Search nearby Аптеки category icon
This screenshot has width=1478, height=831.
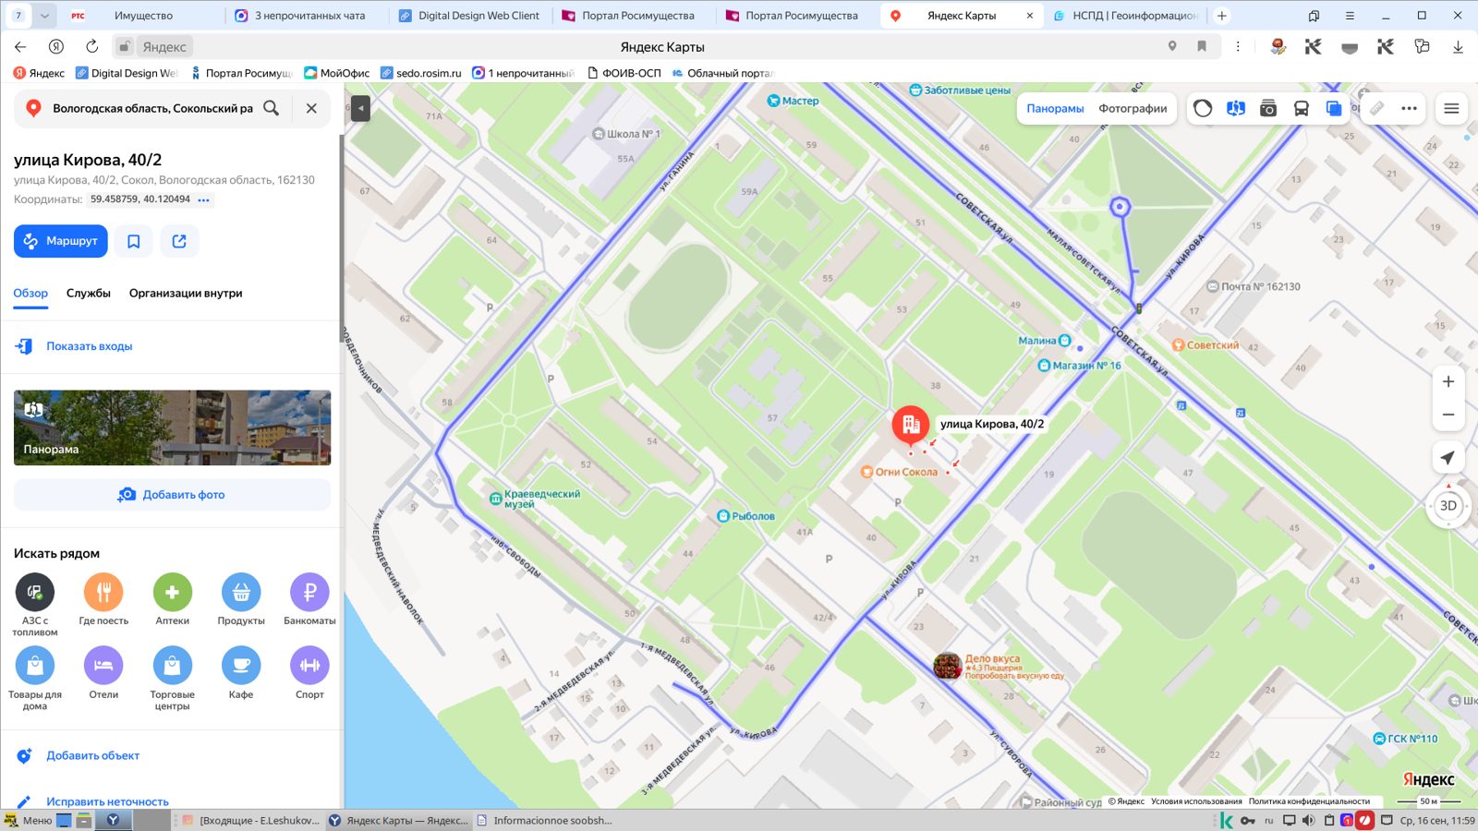pyautogui.click(x=173, y=592)
